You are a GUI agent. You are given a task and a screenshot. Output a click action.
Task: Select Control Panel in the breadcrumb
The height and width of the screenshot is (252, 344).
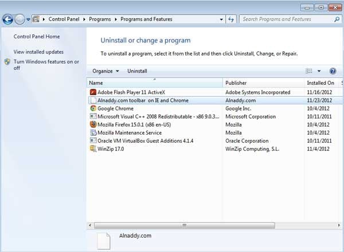[64, 19]
